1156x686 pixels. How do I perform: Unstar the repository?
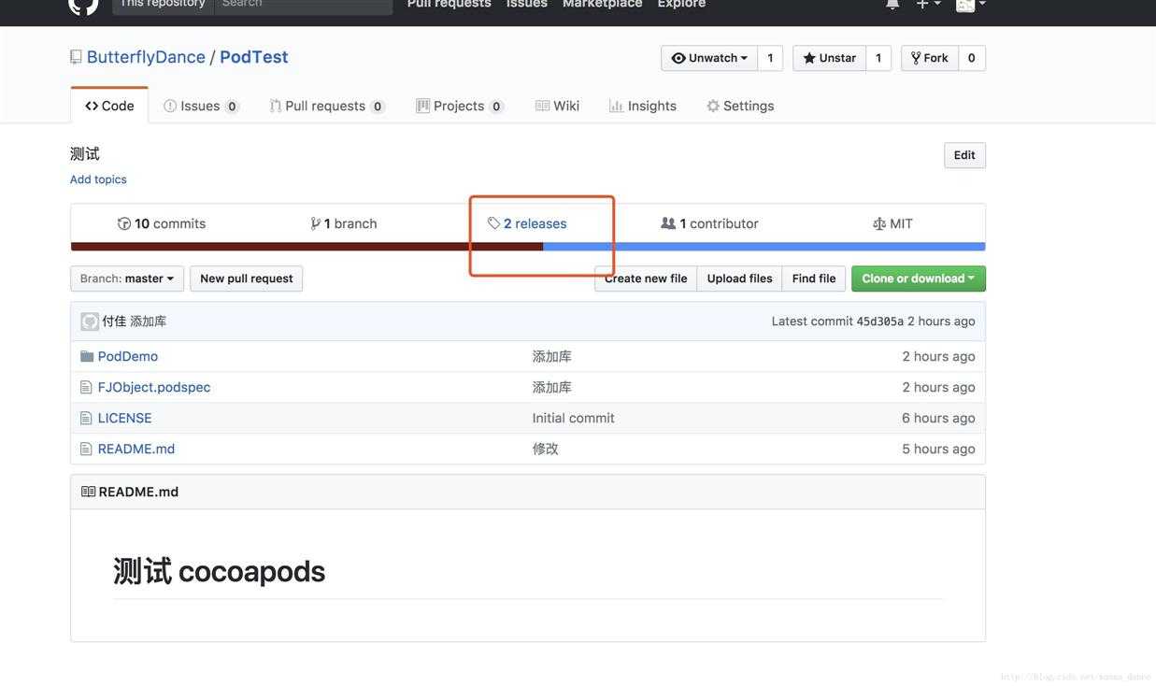point(830,58)
